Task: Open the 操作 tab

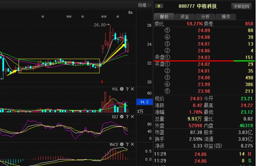Action: [x=226, y=17]
